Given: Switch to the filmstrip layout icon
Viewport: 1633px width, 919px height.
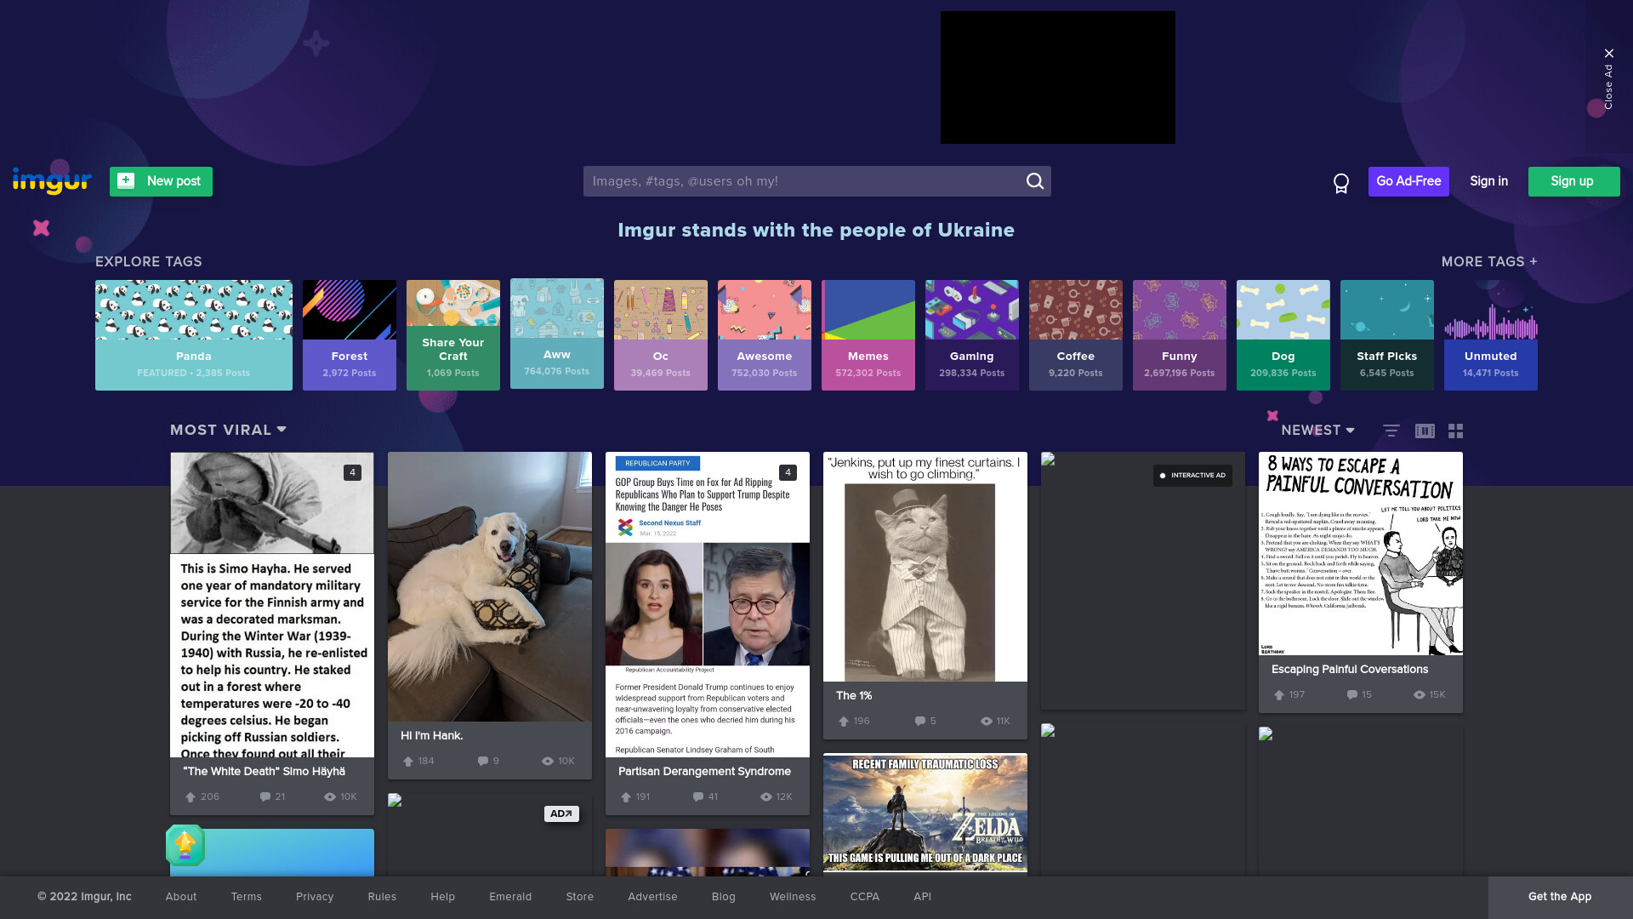Looking at the screenshot, I should (1425, 431).
